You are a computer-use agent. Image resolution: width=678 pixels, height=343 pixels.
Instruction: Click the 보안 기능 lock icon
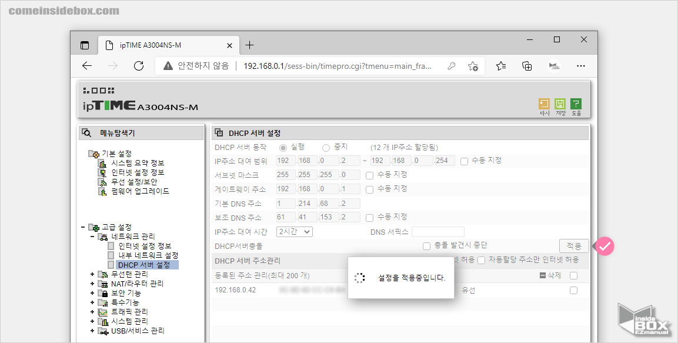[x=103, y=293]
